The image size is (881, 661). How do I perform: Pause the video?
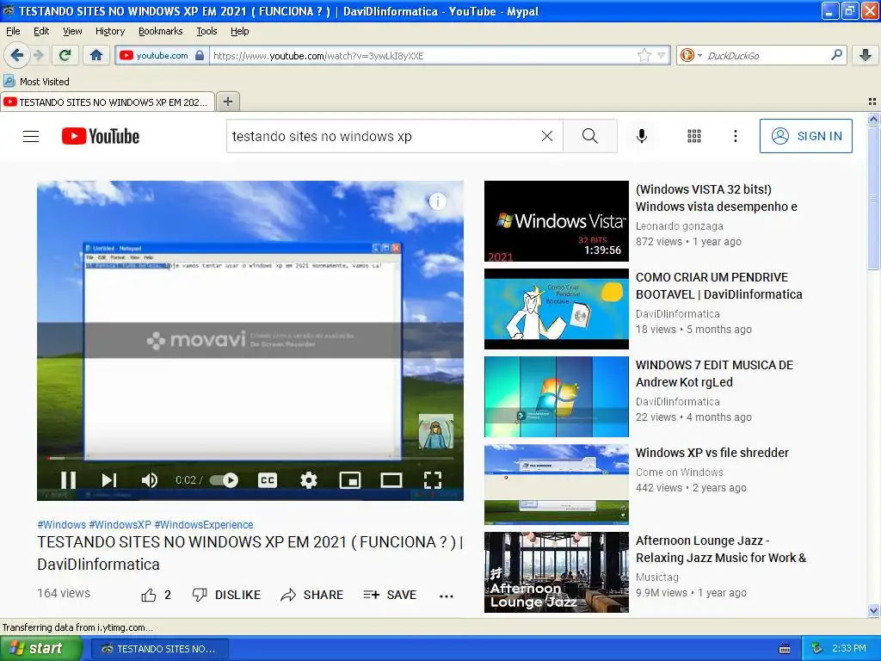[68, 480]
